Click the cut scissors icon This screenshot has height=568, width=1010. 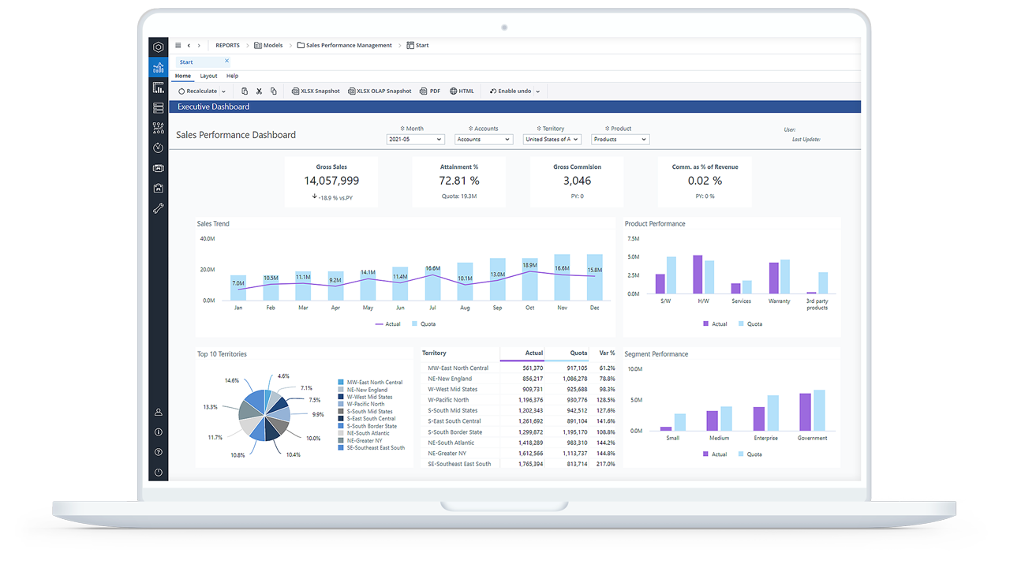coord(259,91)
